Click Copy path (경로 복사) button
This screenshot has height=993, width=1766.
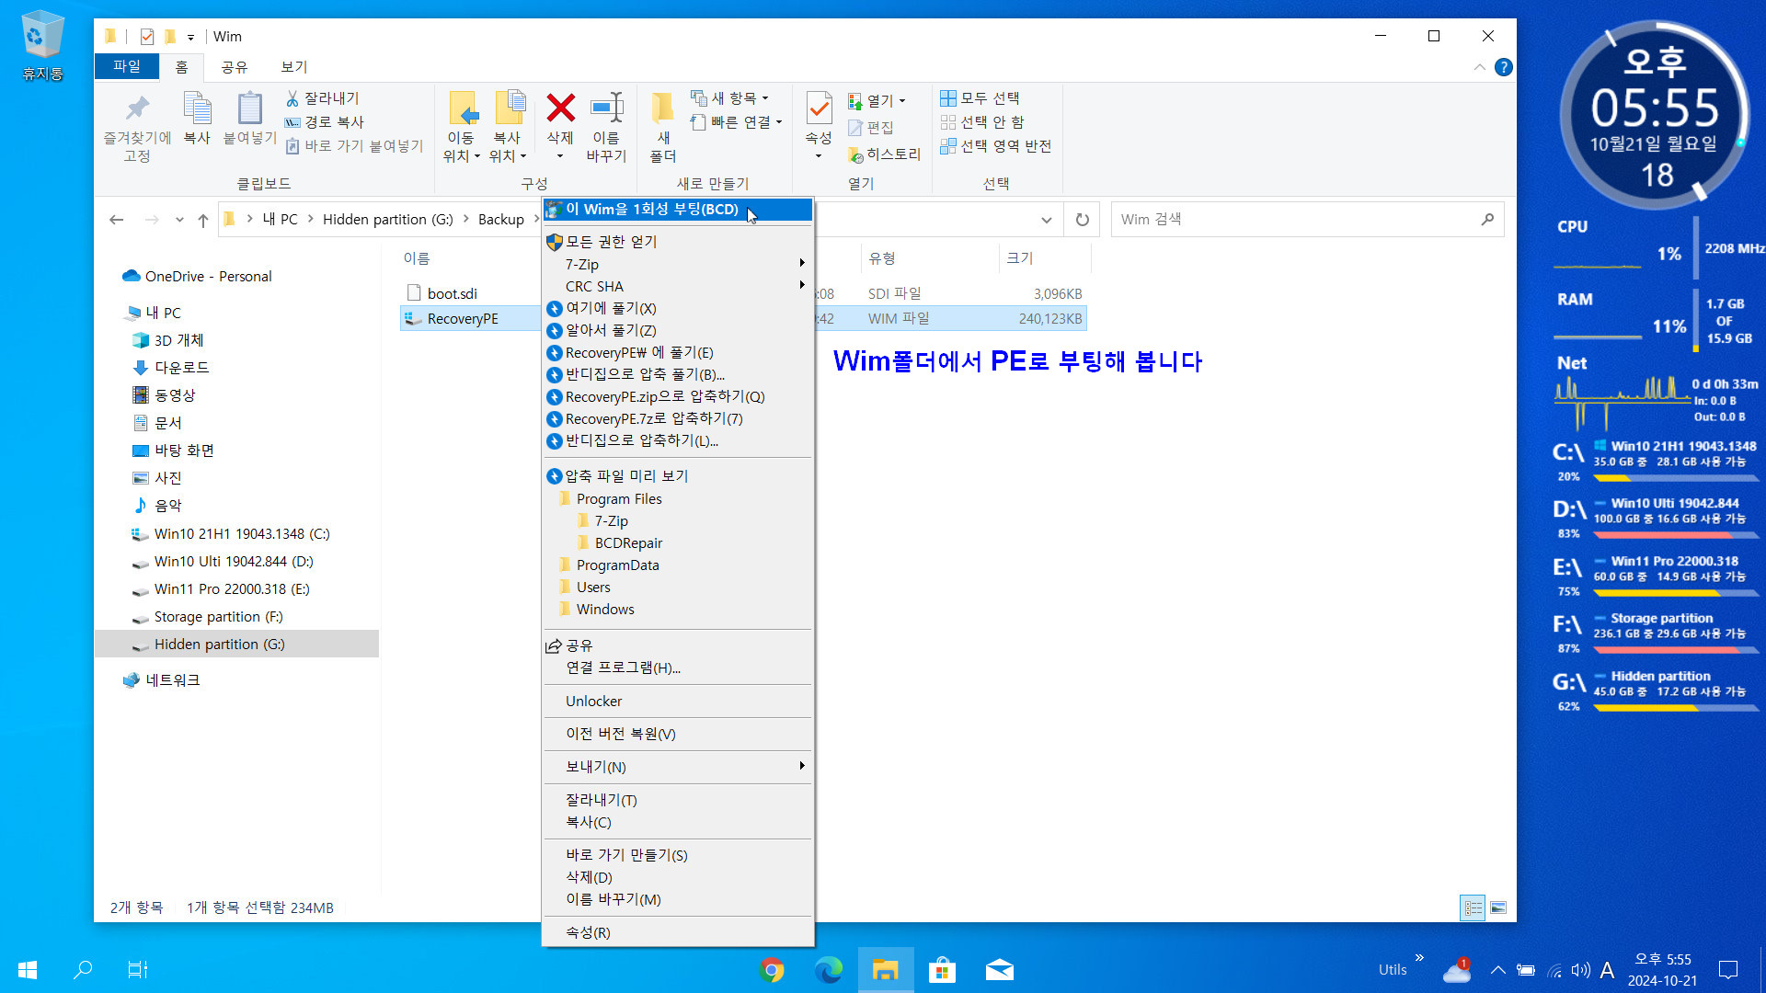point(325,122)
